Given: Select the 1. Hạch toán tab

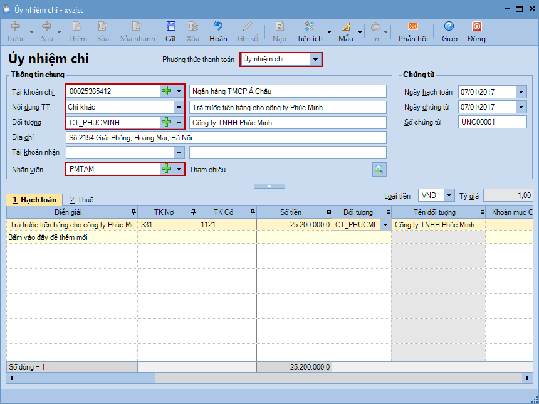Looking at the screenshot, I should [x=34, y=200].
